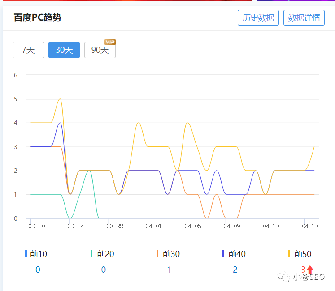Viewport: 335px width, 291px height.
Task: Click the blue 前10 color marker
Action: click(x=26, y=254)
